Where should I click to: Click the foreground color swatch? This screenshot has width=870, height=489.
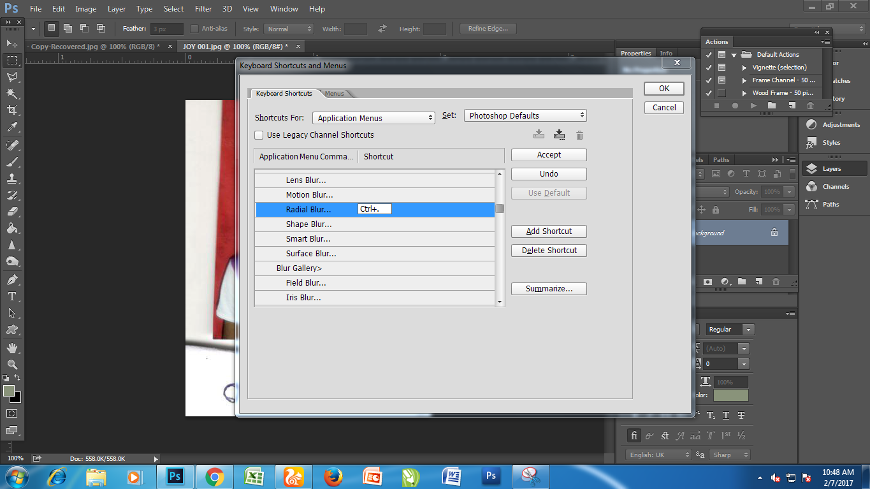pyautogui.click(x=8, y=391)
